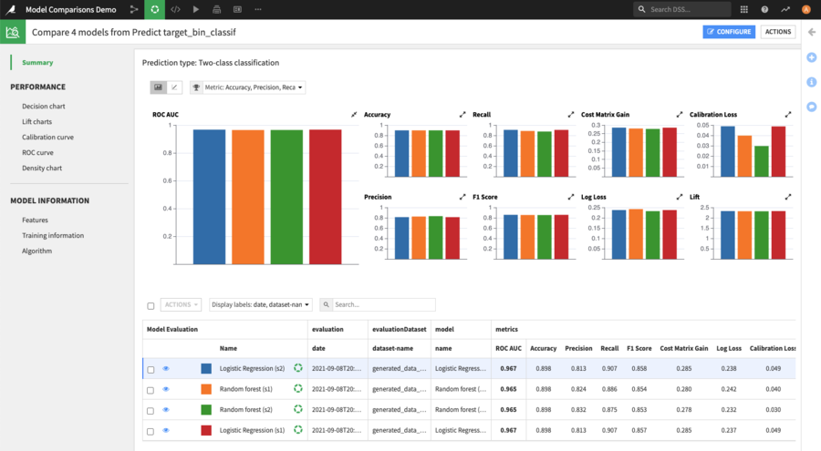Open the jobs play icon

click(196, 9)
